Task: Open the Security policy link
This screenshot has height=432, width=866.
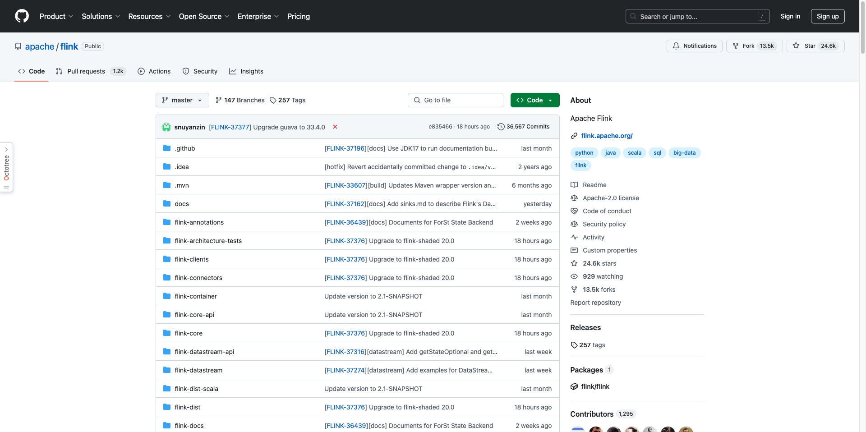Action: [604, 224]
